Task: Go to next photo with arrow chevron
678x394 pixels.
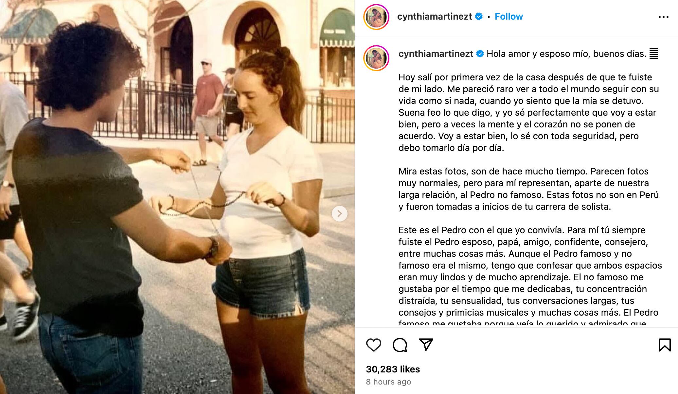Action: (x=340, y=214)
